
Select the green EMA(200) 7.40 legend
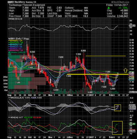pyautogui.click(x=16, y=42)
